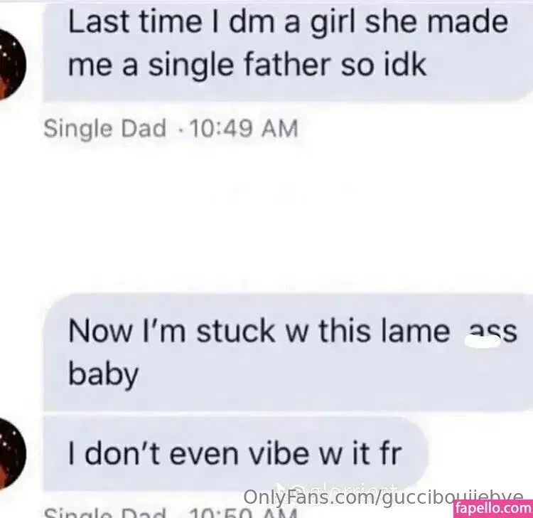This screenshot has width=533, height=518.
Task: Click the white smudge over the word 'ass'
Action: click(483, 342)
